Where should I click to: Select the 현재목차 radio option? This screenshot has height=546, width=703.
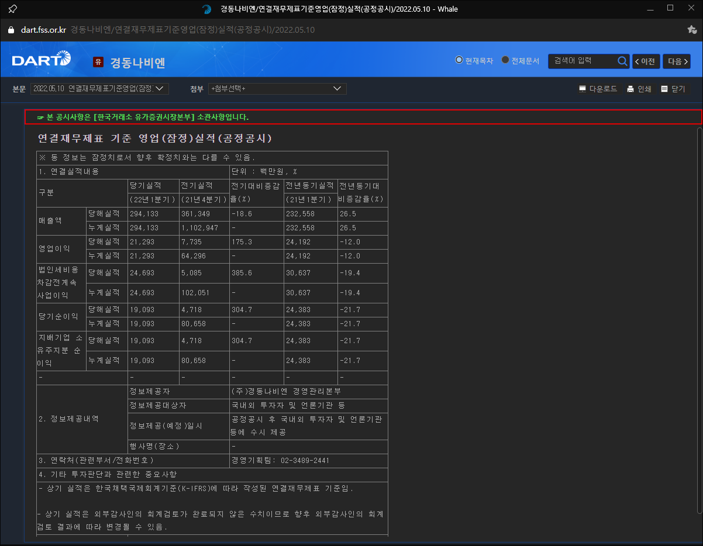459,60
